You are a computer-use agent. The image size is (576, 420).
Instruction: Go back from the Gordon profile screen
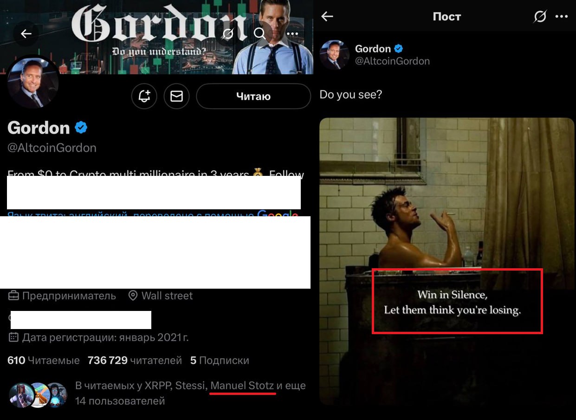click(x=26, y=33)
